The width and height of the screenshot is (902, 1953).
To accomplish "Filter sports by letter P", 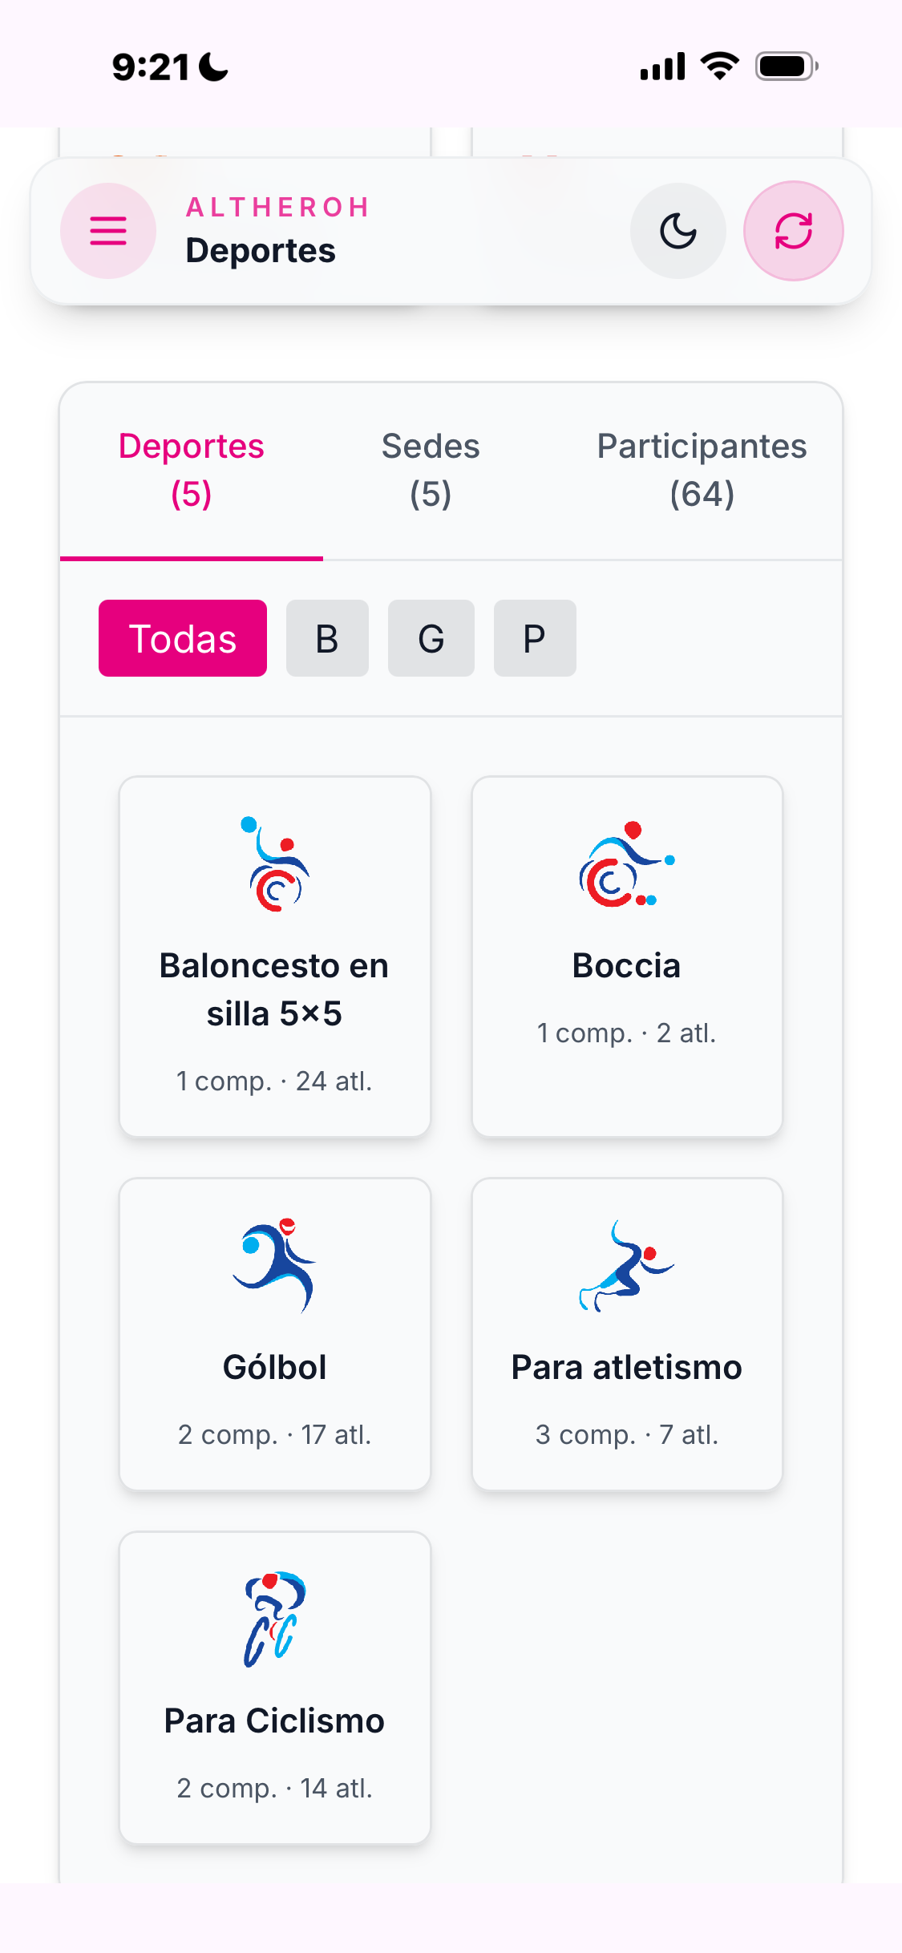I will 535,638.
